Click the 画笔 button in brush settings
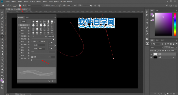The width and height of the screenshot is (178, 95). point(24,21)
